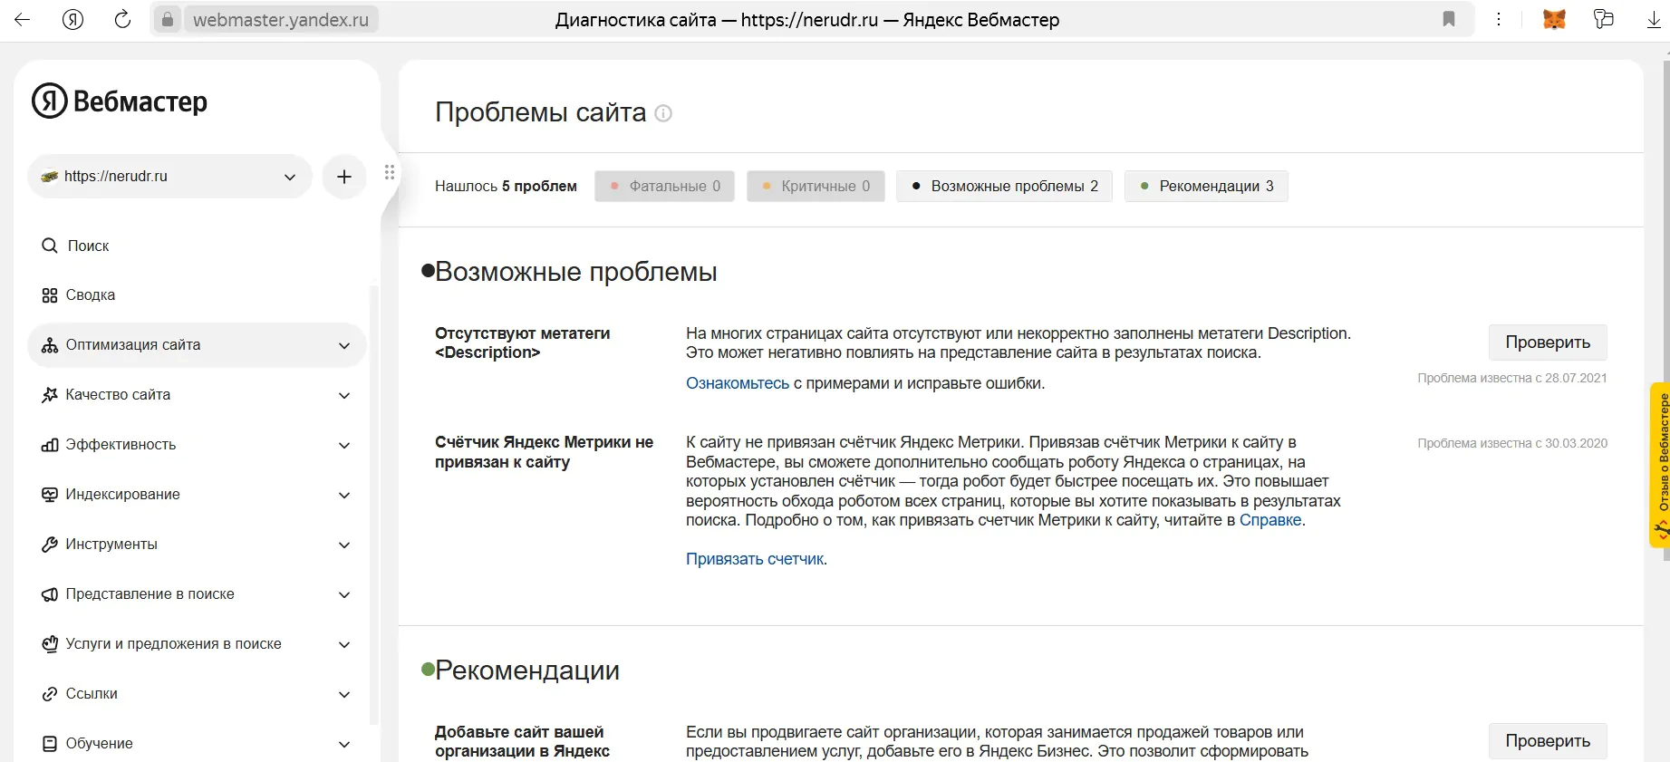
Task: Bookmark the page with the bookmark icon
Action: [1449, 19]
